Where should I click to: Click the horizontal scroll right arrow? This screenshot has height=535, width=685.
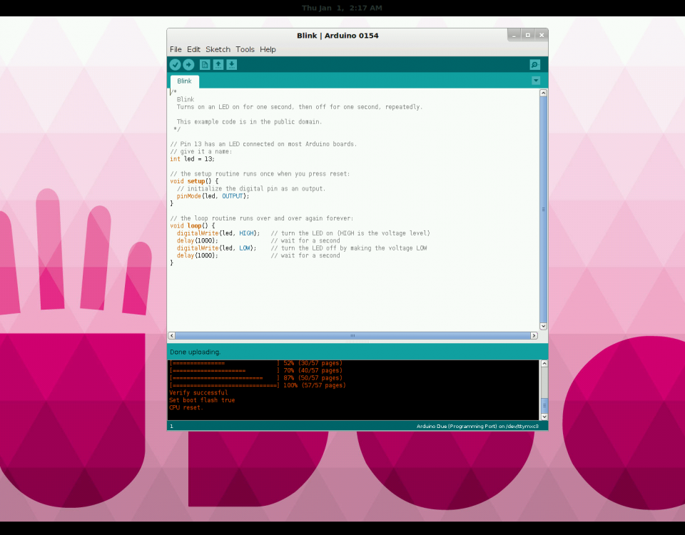(534, 335)
